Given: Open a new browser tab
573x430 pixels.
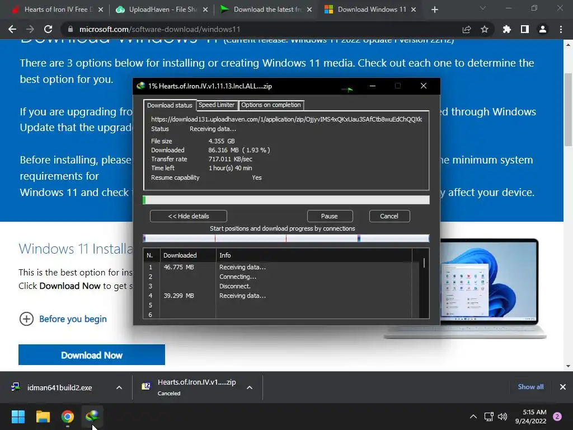Looking at the screenshot, I should coord(434,10).
